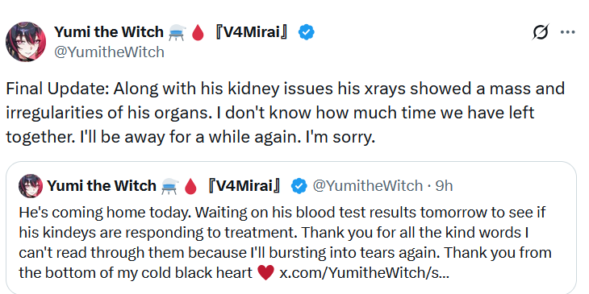Click the blood drop emoji in main author name
Screen dimensions: 589x294
(198, 33)
